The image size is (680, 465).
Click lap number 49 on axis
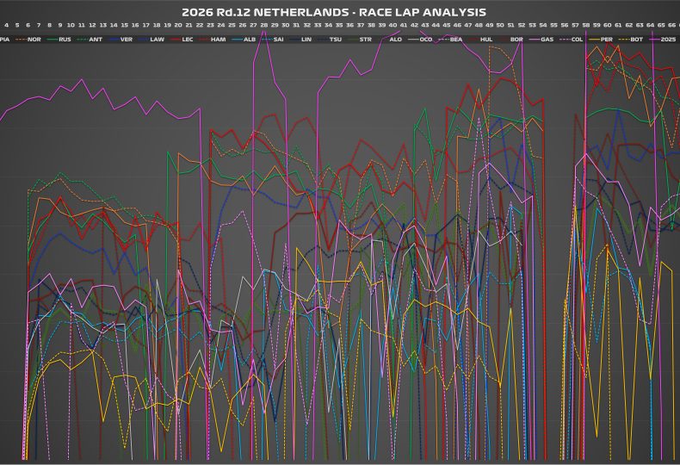(x=489, y=26)
